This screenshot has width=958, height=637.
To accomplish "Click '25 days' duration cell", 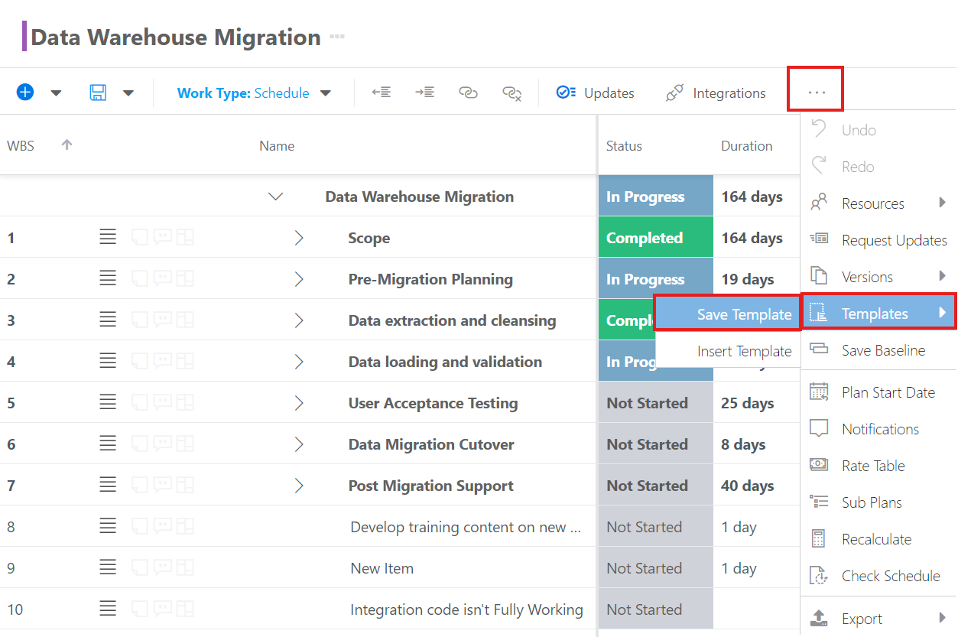I will click(748, 403).
